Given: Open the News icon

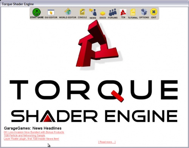Looking at the screenshot, I should point(93,12).
